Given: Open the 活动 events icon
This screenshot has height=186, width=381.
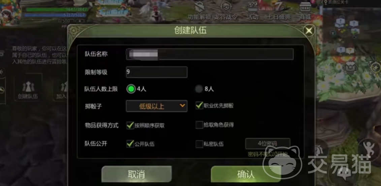Looking at the screenshot, I should 252,10.
